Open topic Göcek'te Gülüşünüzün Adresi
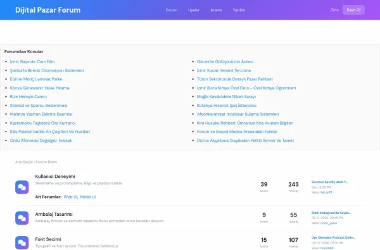This screenshot has width=380, height=250. 225,61
